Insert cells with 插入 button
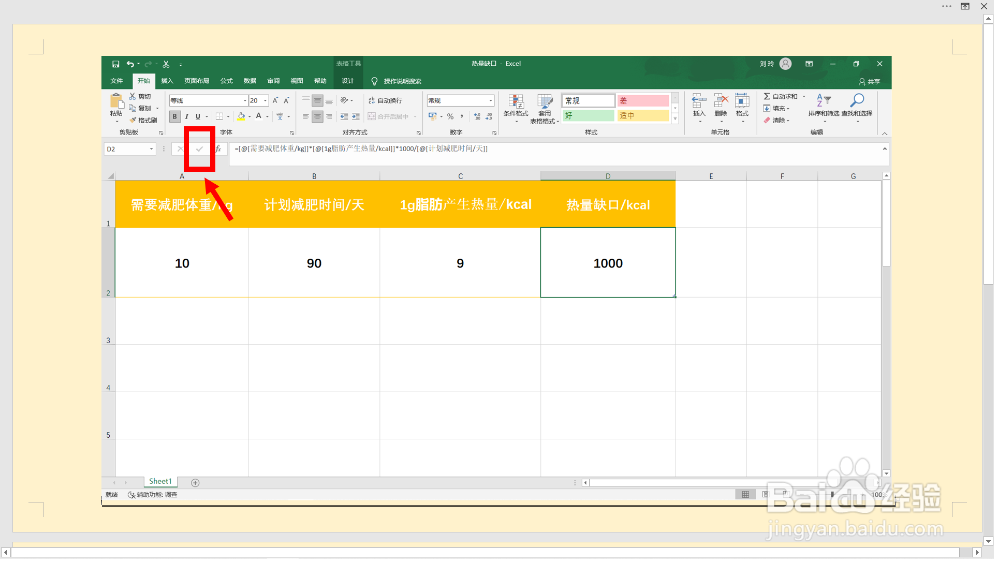 (699, 108)
